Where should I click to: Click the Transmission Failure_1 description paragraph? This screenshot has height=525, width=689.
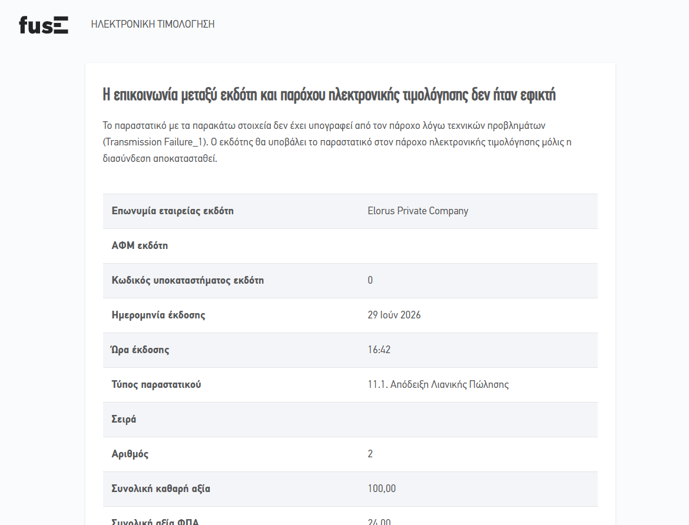point(337,142)
